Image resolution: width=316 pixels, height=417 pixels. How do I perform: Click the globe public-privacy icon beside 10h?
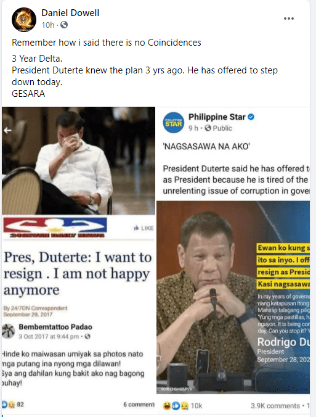coord(64,25)
